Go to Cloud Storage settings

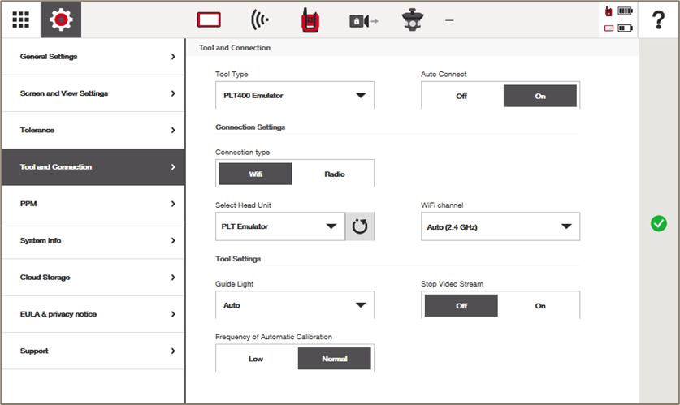93,278
